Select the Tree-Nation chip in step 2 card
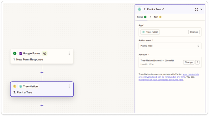 pyautogui.click(x=28, y=86)
